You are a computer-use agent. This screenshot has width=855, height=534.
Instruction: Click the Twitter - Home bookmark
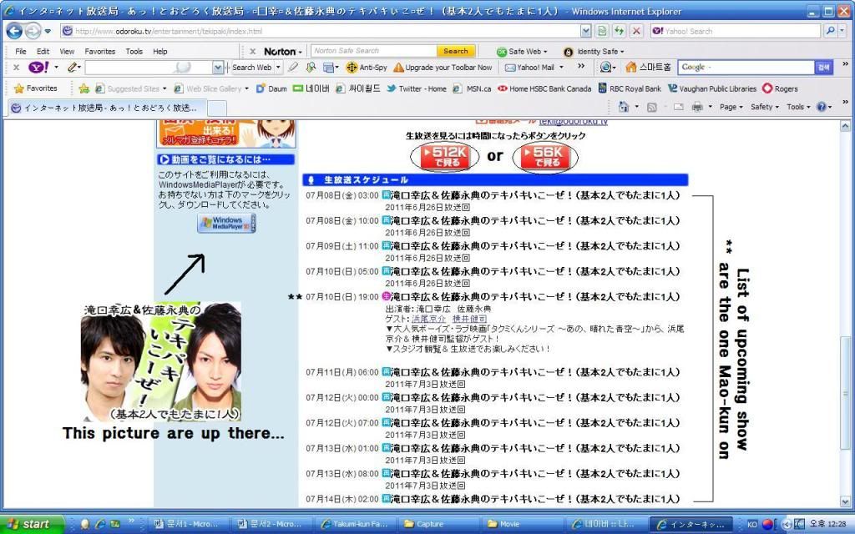pyautogui.click(x=416, y=88)
